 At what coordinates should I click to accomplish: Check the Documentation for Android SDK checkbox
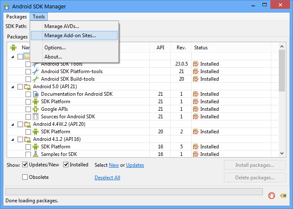pos(28,94)
